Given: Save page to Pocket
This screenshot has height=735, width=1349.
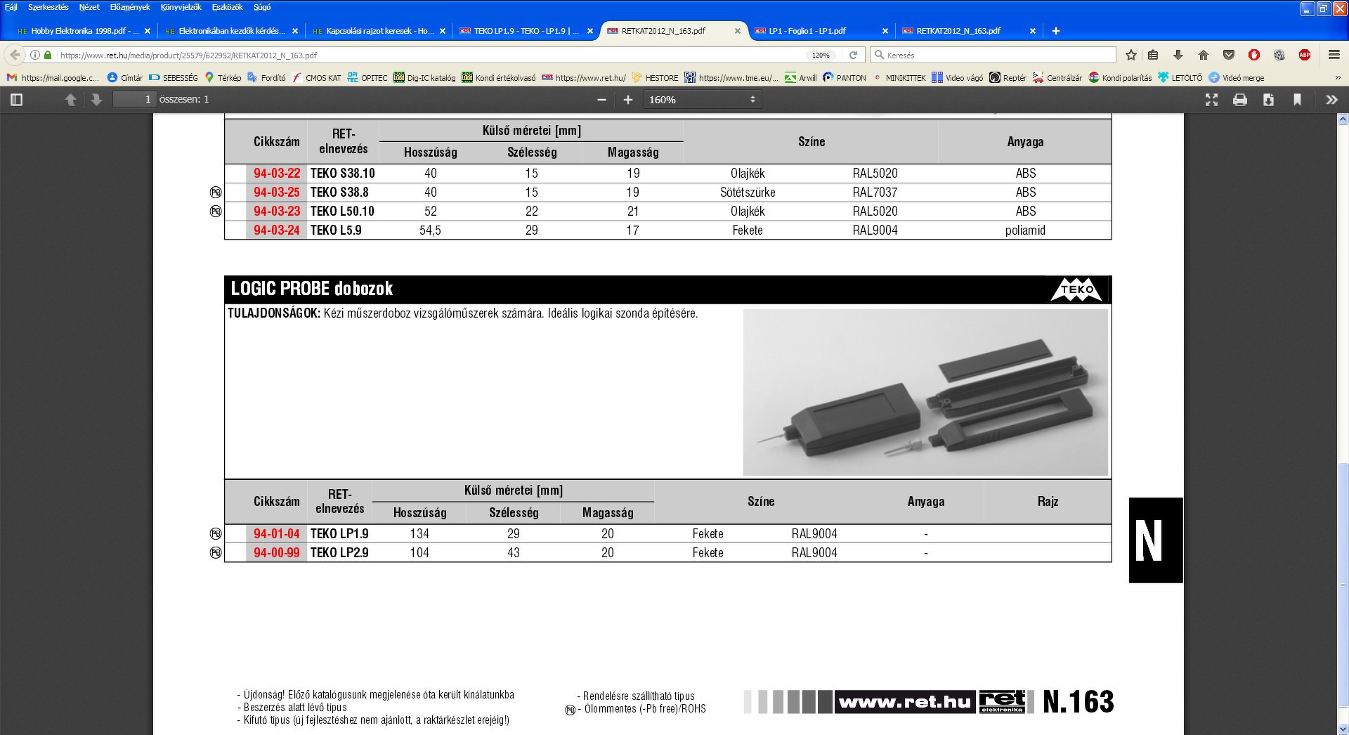Looking at the screenshot, I should (x=1229, y=55).
